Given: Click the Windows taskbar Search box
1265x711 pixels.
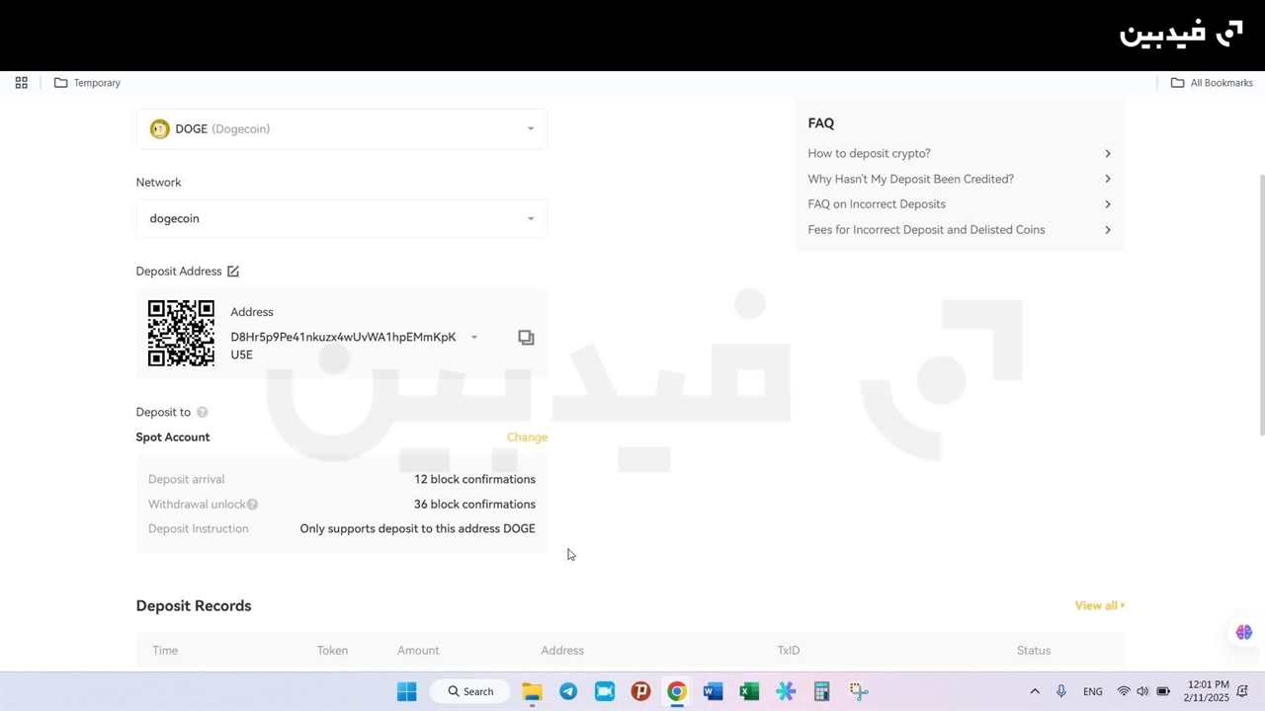Looking at the screenshot, I should (x=470, y=691).
